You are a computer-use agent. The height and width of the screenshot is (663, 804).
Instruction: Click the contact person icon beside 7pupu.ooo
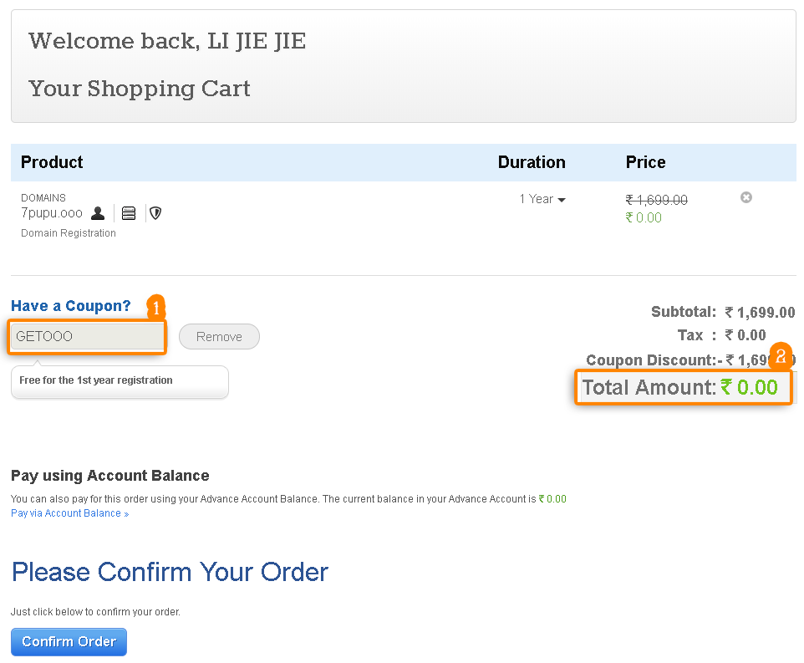(98, 213)
